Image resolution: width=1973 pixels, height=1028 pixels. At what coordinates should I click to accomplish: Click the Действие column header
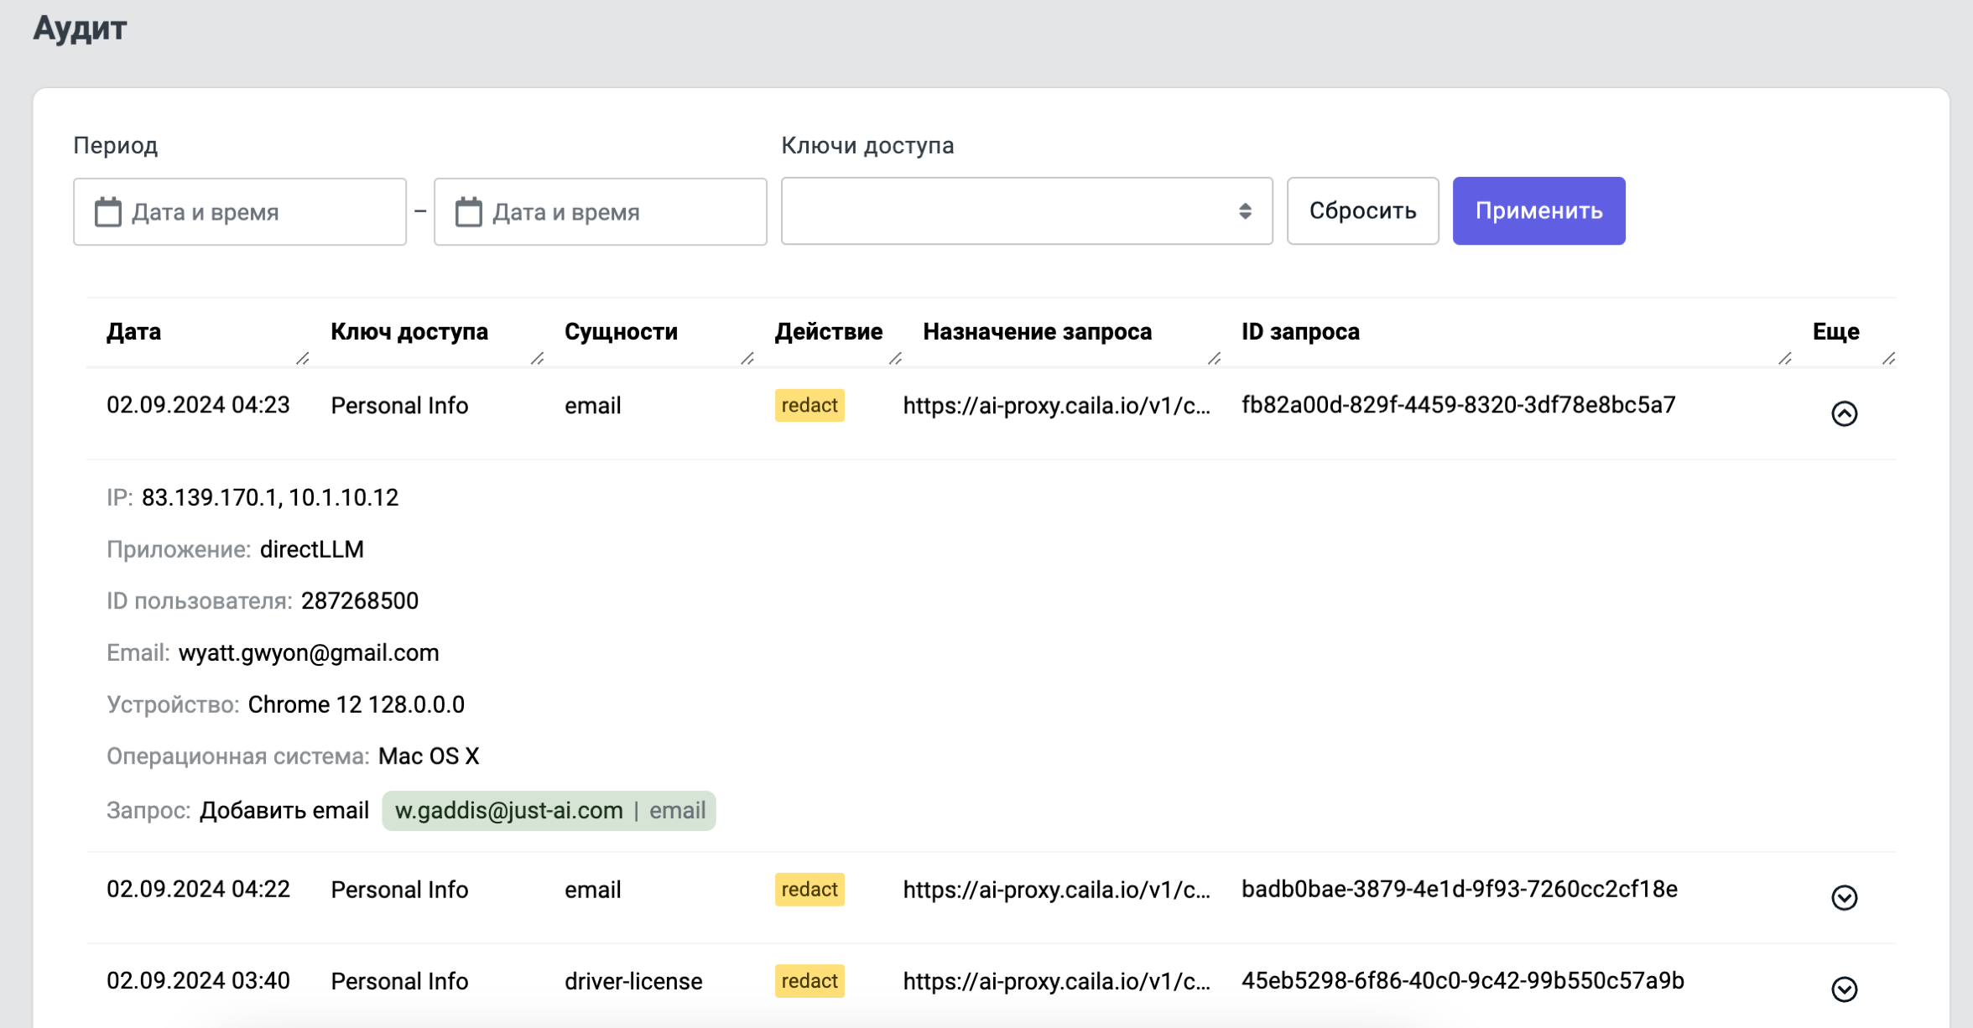828,332
